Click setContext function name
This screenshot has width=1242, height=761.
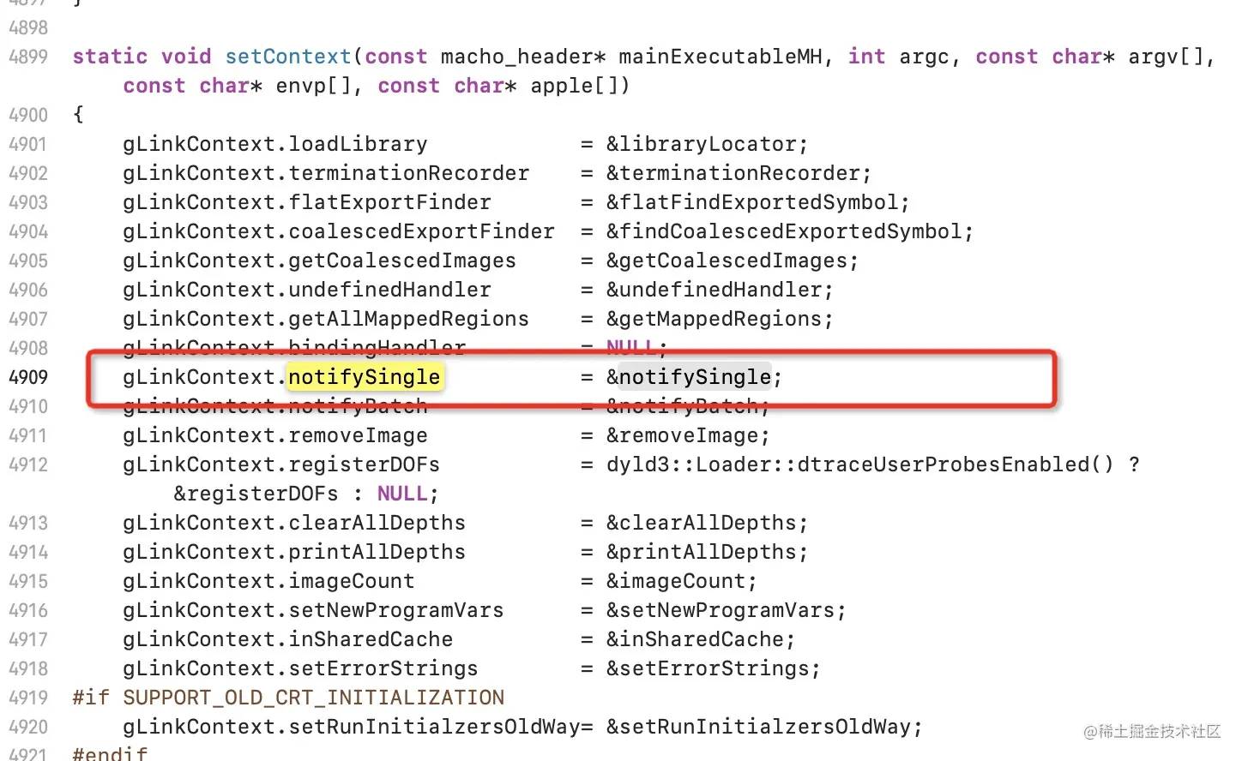coord(288,57)
